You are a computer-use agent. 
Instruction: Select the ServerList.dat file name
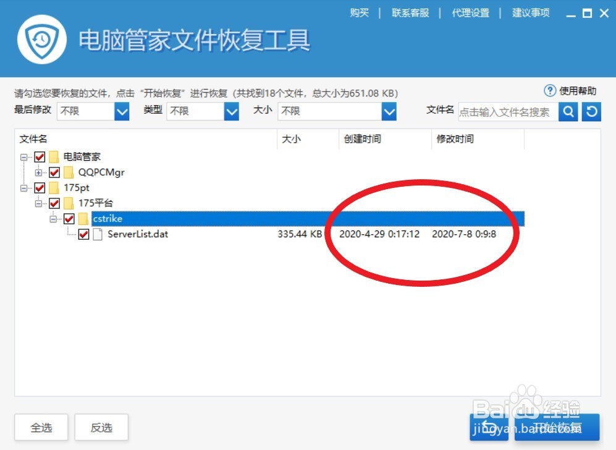pyautogui.click(x=138, y=234)
